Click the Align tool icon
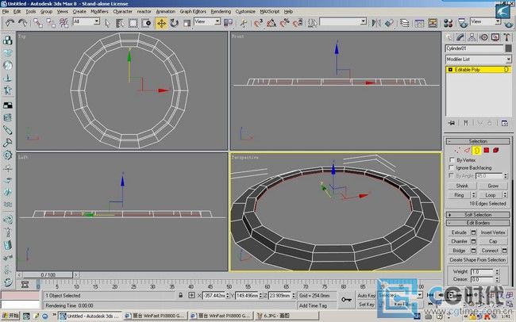516x322 pixels. point(389,23)
